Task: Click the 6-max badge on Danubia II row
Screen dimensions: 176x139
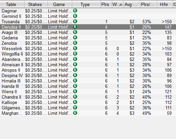Action: (x=75, y=27)
